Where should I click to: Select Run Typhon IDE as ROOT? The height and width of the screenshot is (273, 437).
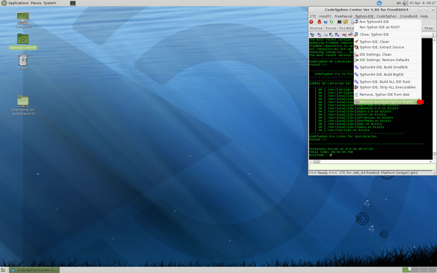click(x=388, y=27)
